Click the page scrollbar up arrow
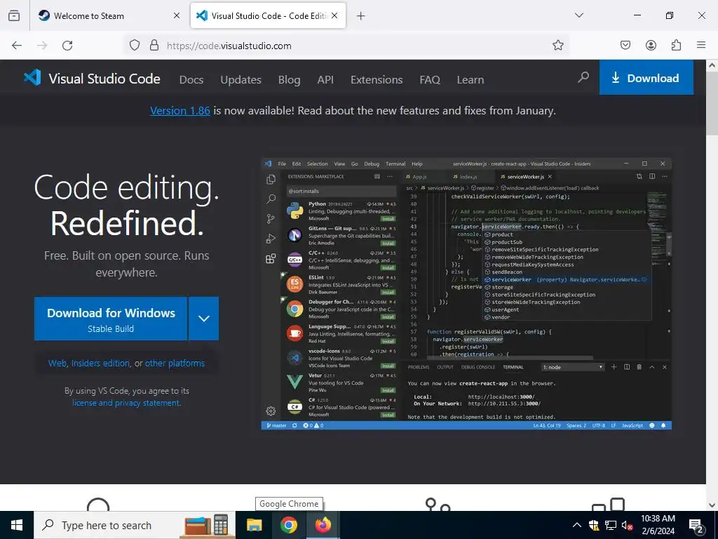Screen dimensions: 718x539 712,65
